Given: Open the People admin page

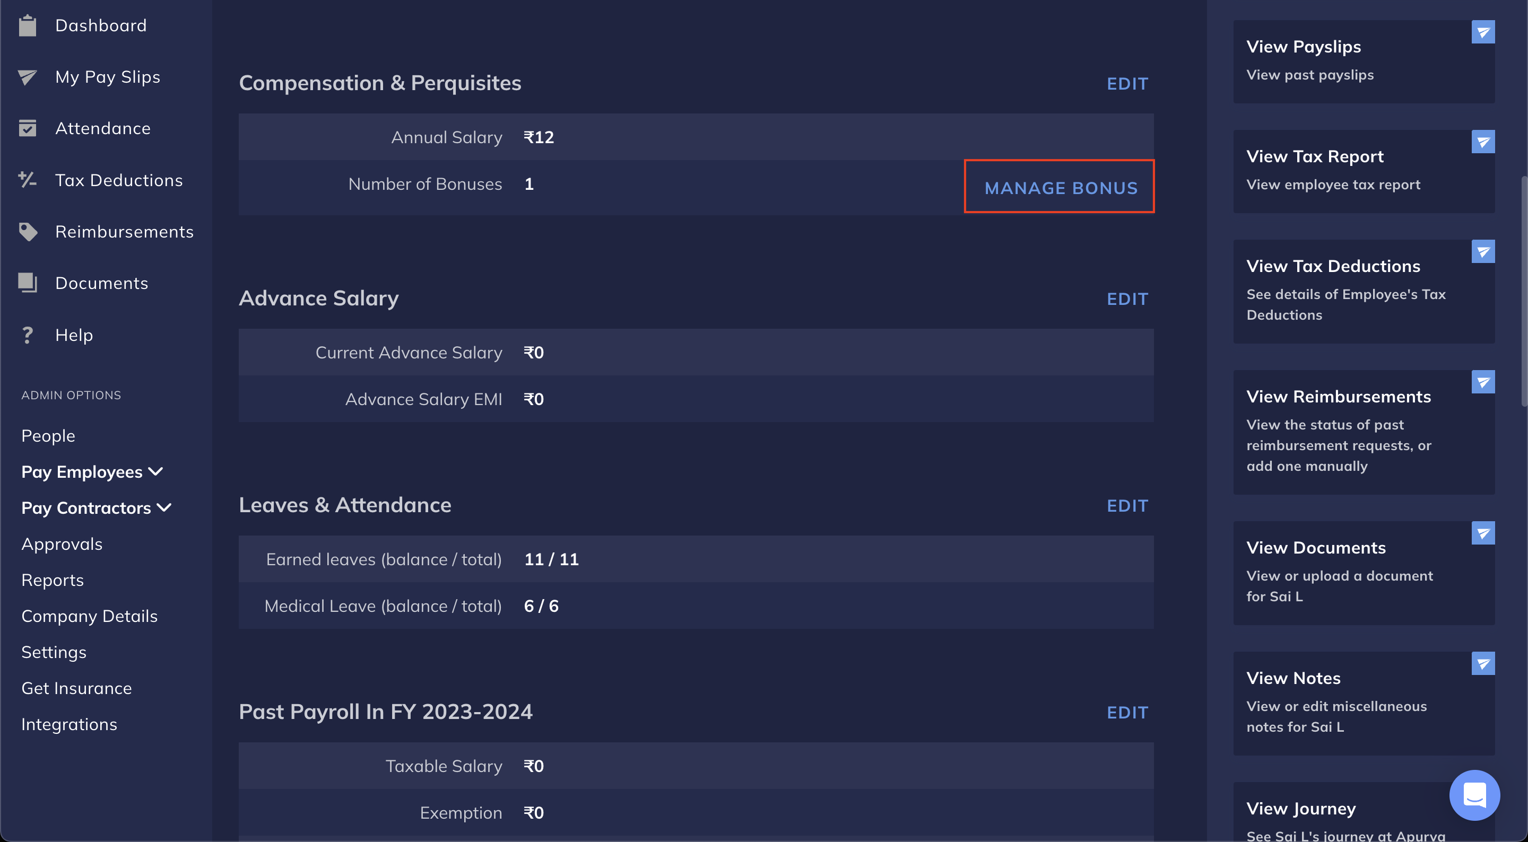Looking at the screenshot, I should [x=48, y=436].
